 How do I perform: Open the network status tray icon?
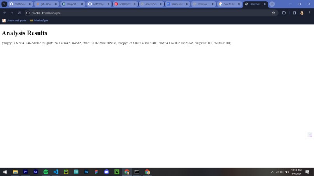point(277,172)
